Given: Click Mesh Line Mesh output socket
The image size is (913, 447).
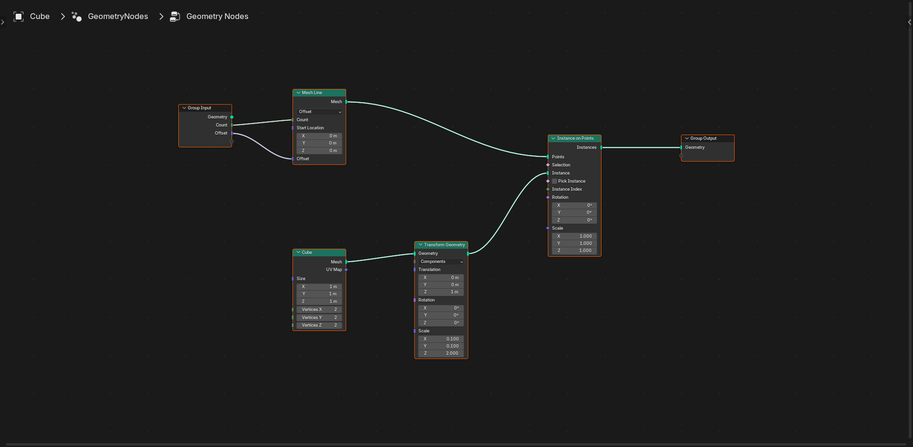Looking at the screenshot, I should click(346, 102).
